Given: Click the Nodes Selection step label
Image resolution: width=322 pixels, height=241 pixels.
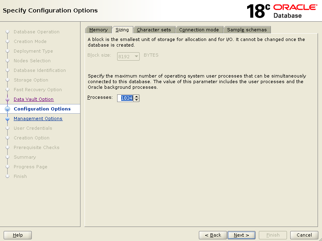Looking at the screenshot, I should [32, 61].
